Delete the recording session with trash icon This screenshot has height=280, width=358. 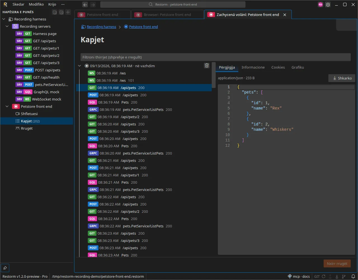(x=207, y=66)
